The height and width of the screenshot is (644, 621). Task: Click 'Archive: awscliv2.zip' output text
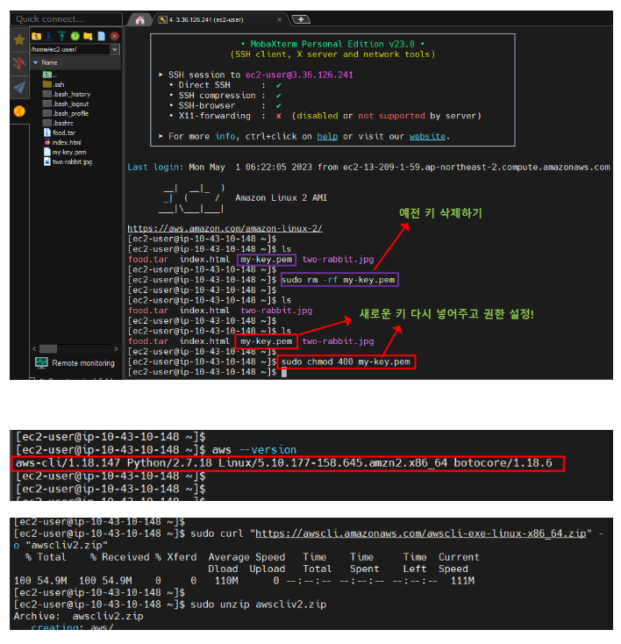coord(78,616)
